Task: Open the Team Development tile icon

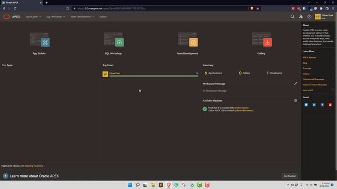Action: pyautogui.click(x=188, y=40)
